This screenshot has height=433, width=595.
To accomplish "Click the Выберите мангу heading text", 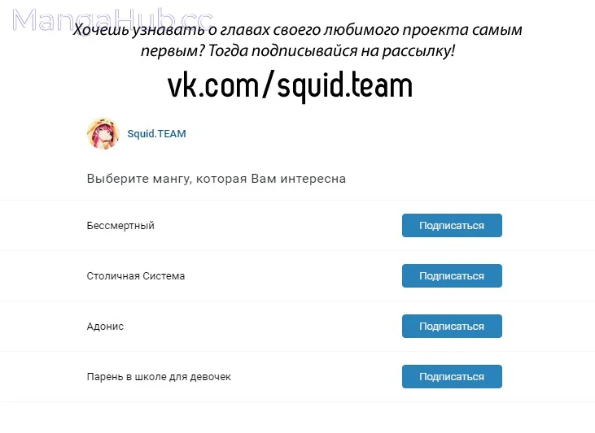I will click(217, 179).
